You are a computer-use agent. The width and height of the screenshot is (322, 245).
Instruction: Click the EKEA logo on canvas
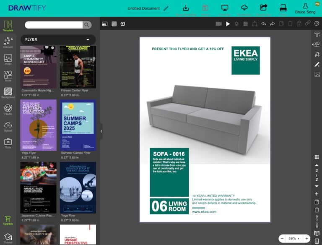[x=246, y=60]
